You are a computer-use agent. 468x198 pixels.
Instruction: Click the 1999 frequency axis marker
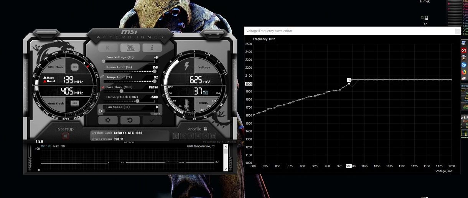tap(249, 84)
